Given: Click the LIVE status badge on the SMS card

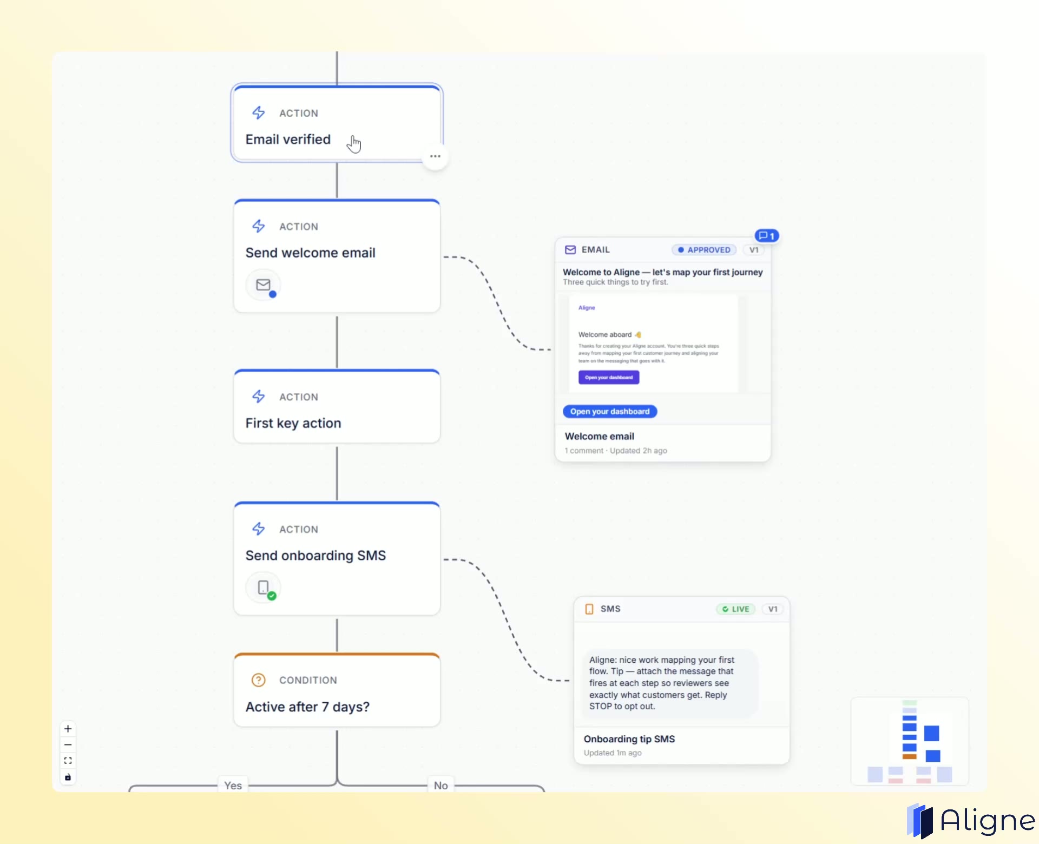Looking at the screenshot, I should [735, 609].
